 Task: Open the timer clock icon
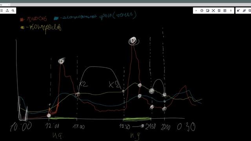(x=202, y=11)
